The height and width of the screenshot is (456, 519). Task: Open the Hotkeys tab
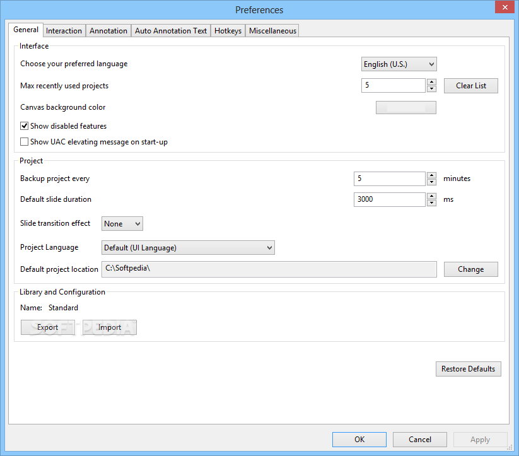228,31
